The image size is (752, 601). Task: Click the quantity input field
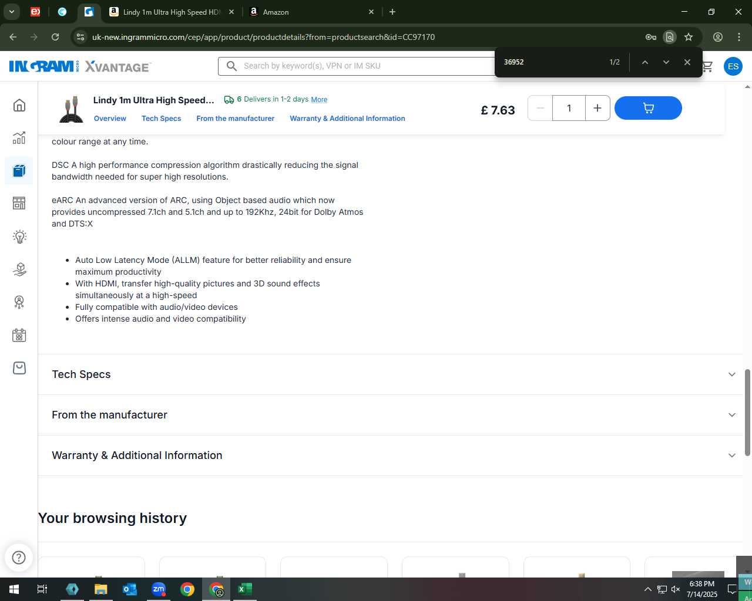click(x=569, y=108)
